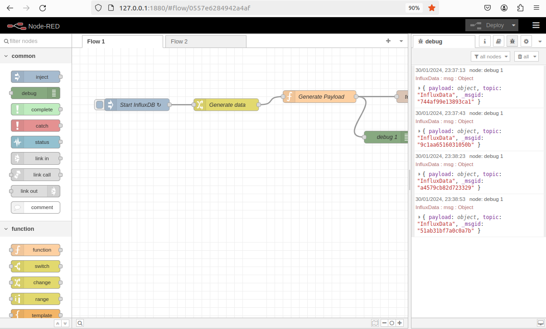Zoom in using the plus icon
The height and width of the screenshot is (329, 546).
coord(399,323)
